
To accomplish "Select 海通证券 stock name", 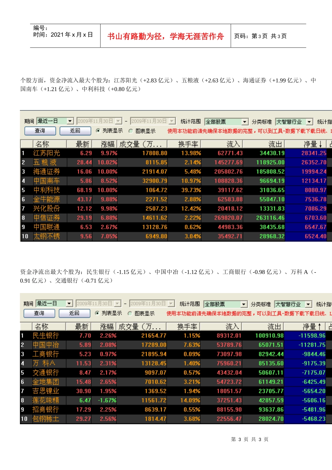I will coord(46,172).
